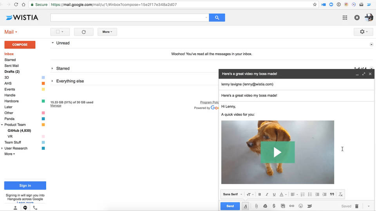The image size is (376, 211).
Task: Refresh the inbox
Action: click(x=84, y=32)
